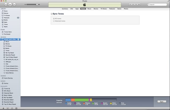Viewport: 170px width, 110px height.
Task: Select the Selected tones radio button
Action: (54, 21)
